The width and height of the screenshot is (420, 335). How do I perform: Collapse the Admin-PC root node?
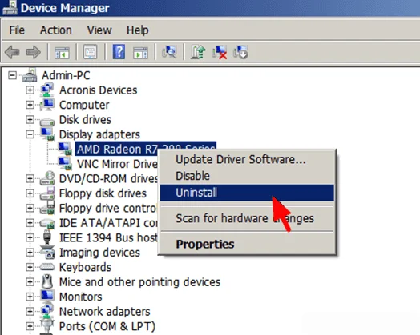12,75
